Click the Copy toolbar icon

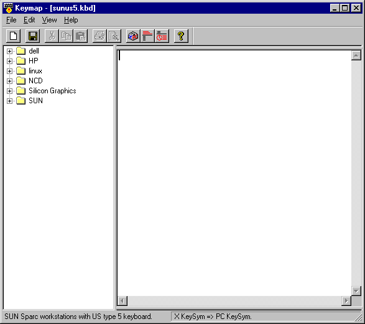[x=66, y=36]
